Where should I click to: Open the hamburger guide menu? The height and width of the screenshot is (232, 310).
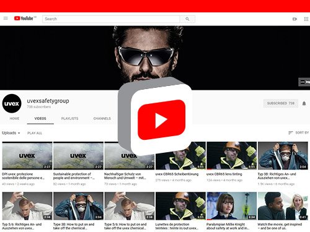[6, 19]
